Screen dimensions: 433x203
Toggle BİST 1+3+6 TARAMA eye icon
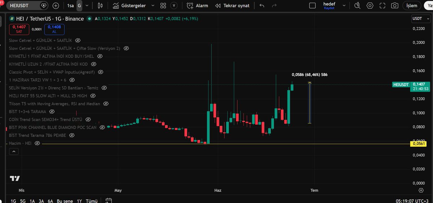(x=52, y=111)
